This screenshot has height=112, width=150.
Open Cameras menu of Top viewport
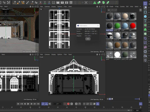[47, 7]
